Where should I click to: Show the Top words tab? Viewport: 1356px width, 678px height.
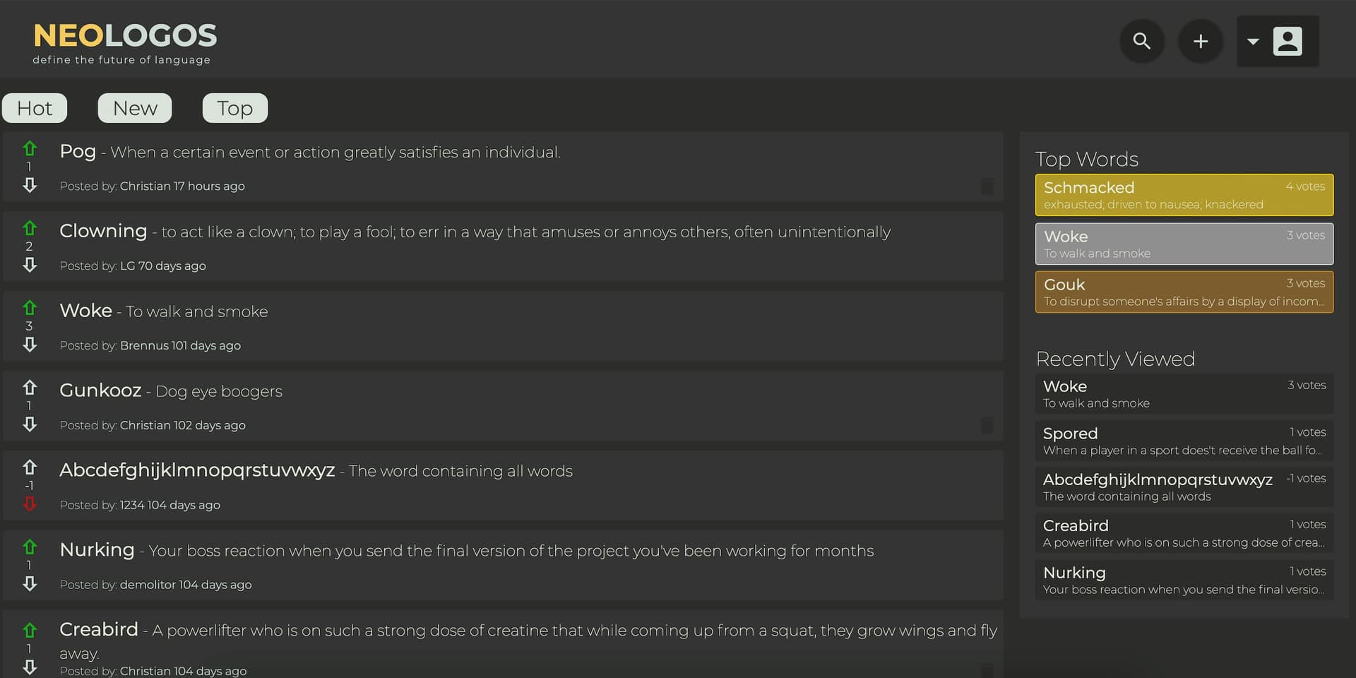[x=234, y=108]
